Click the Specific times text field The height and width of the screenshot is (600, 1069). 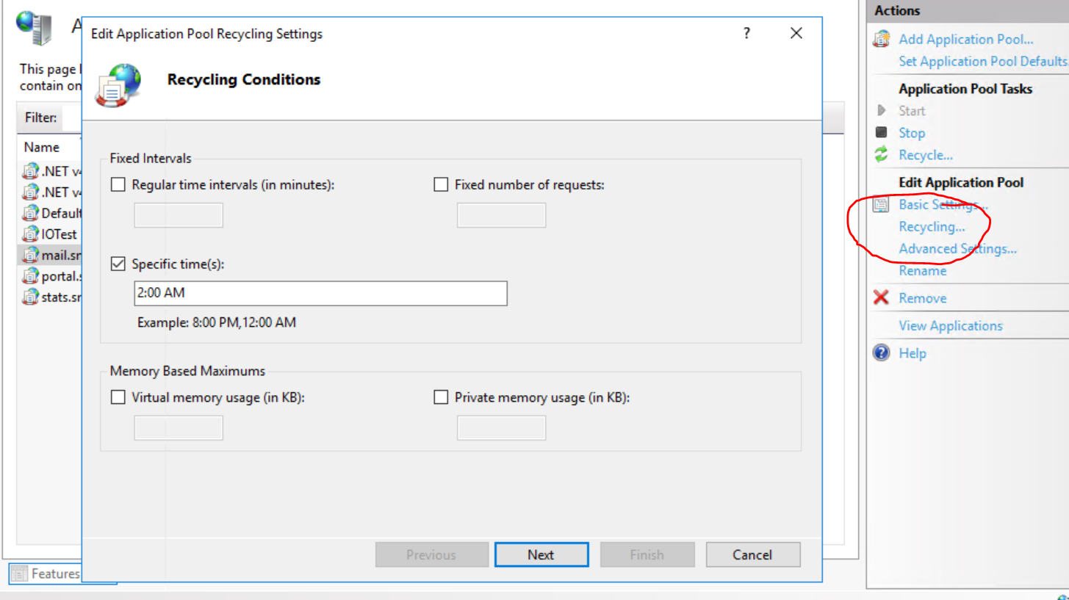pos(320,293)
